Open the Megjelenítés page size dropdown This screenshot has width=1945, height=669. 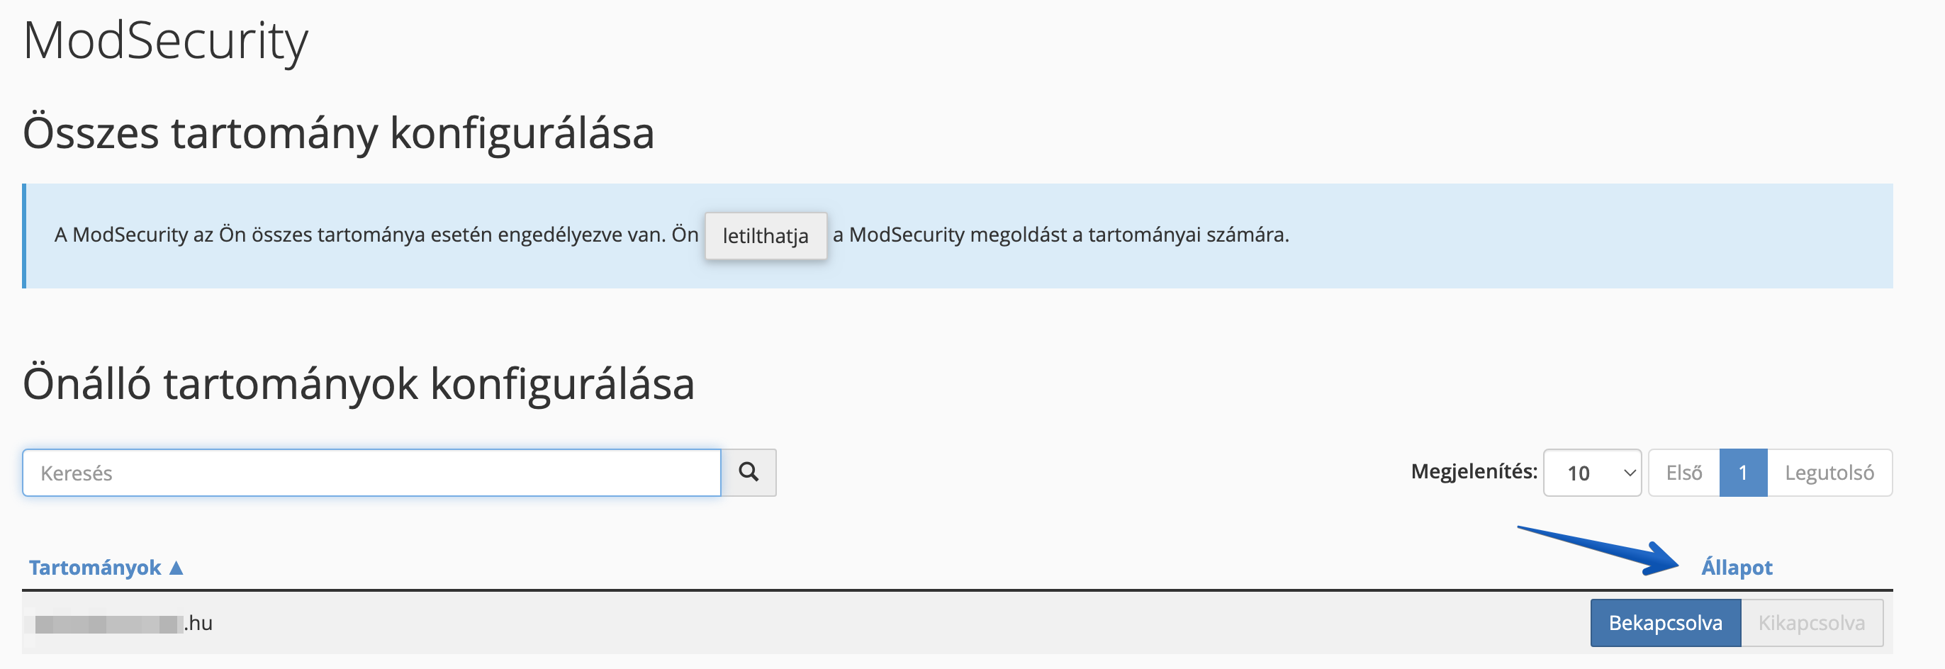1591,473
